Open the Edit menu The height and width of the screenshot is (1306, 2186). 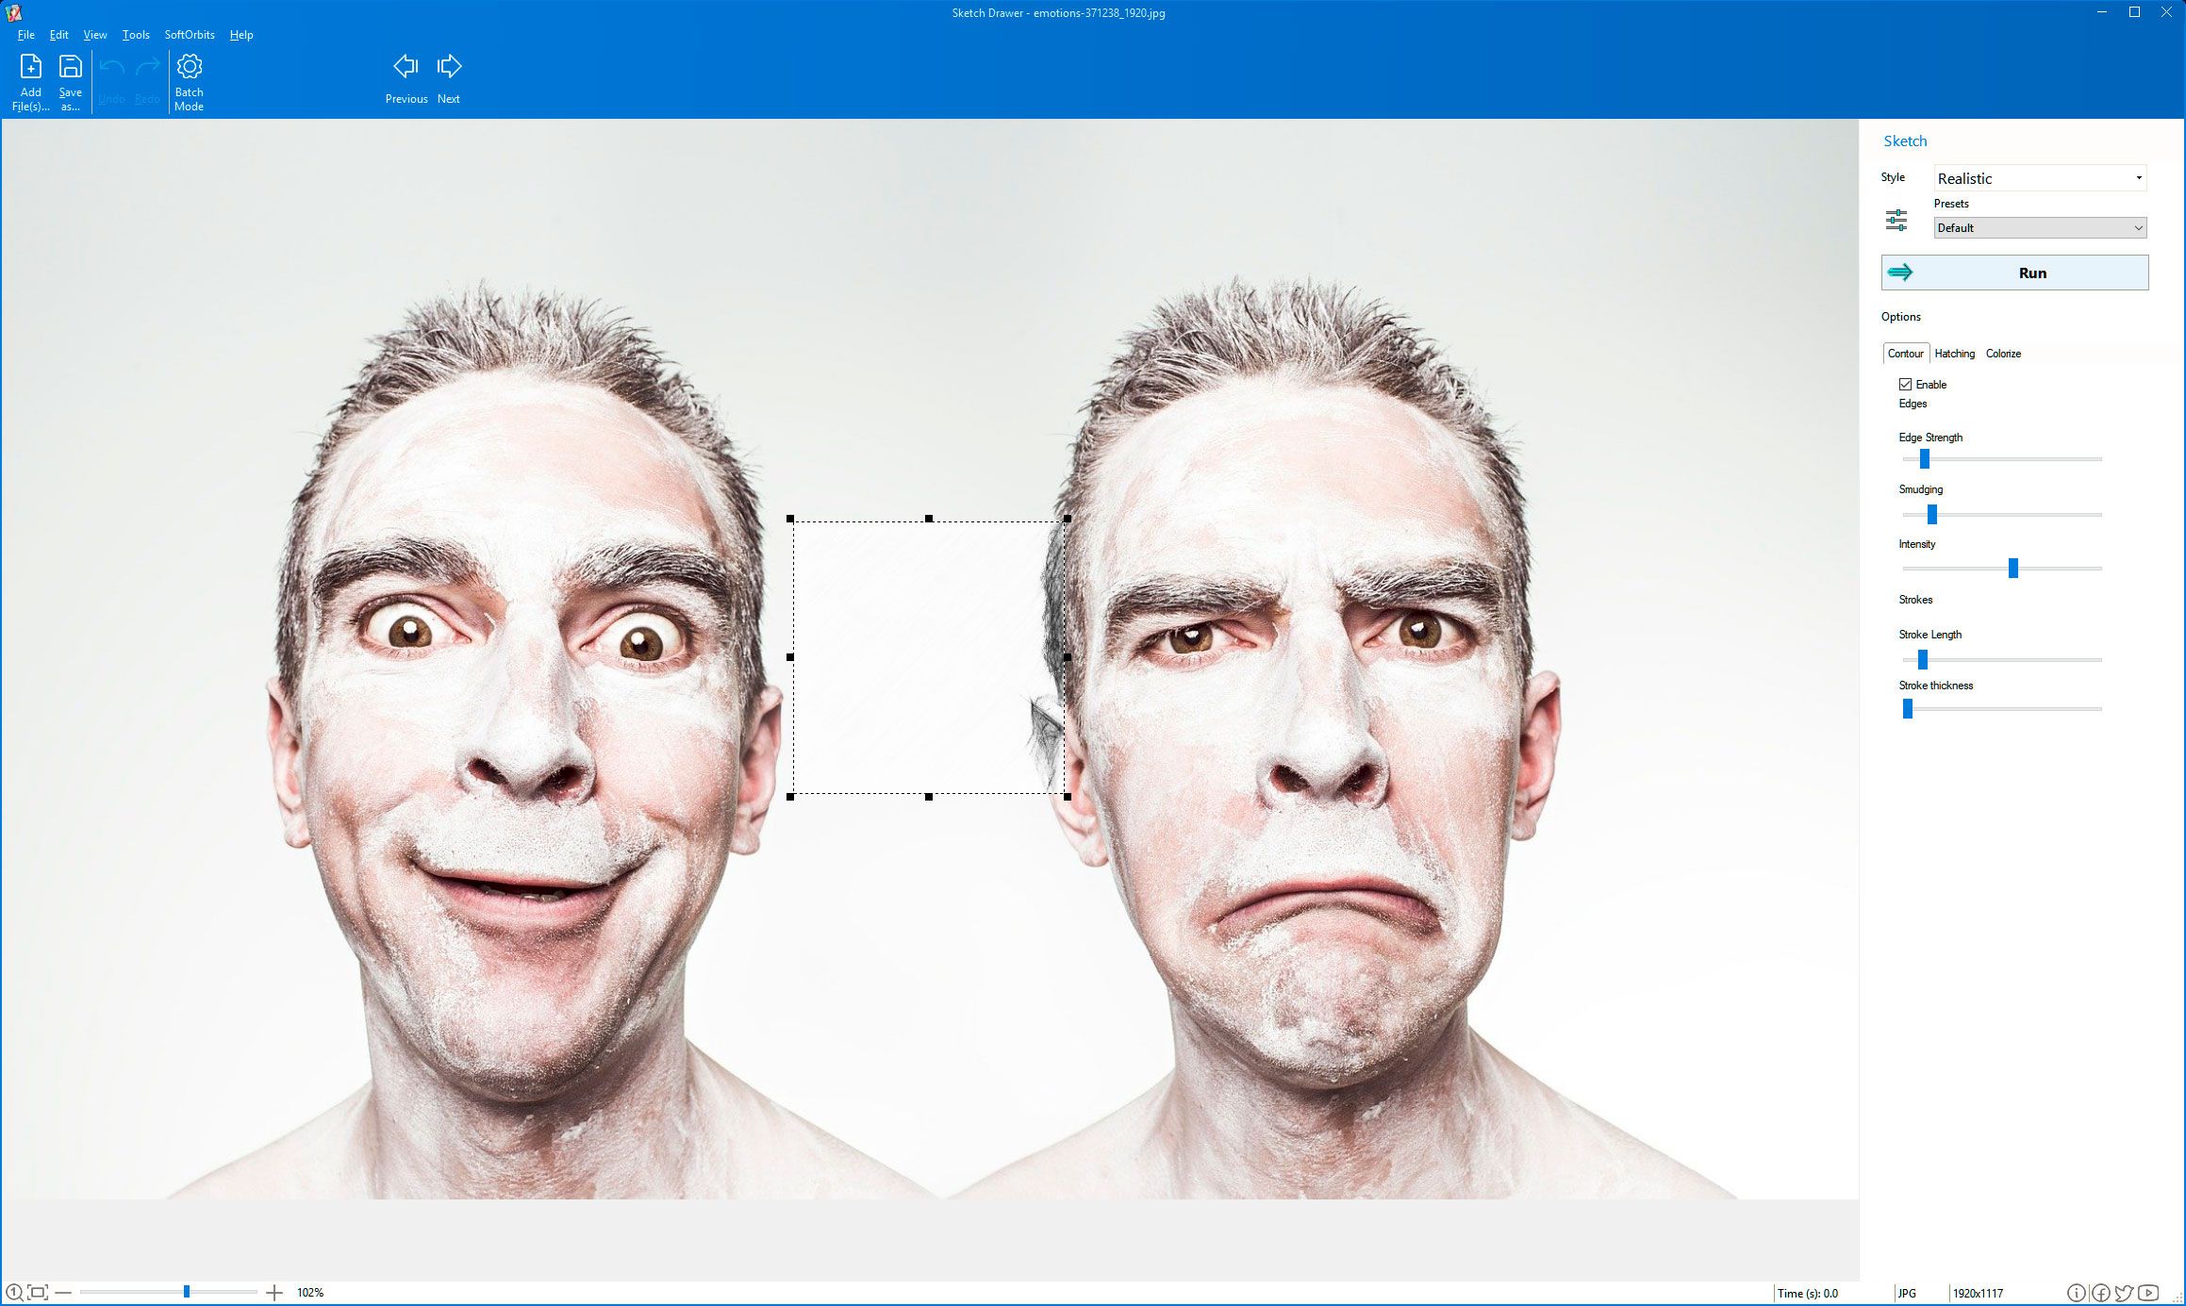coord(59,34)
